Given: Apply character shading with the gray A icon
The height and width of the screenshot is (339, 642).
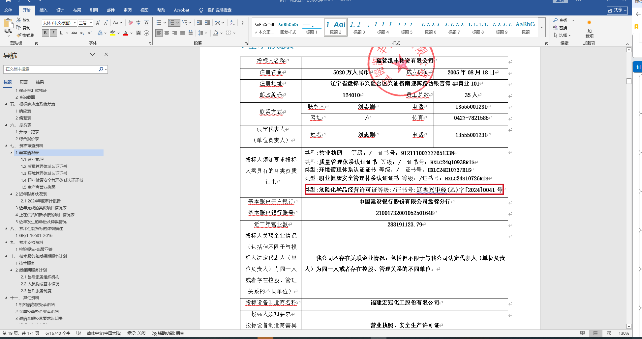Looking at the screenshot, I should (x=138, y=33).
